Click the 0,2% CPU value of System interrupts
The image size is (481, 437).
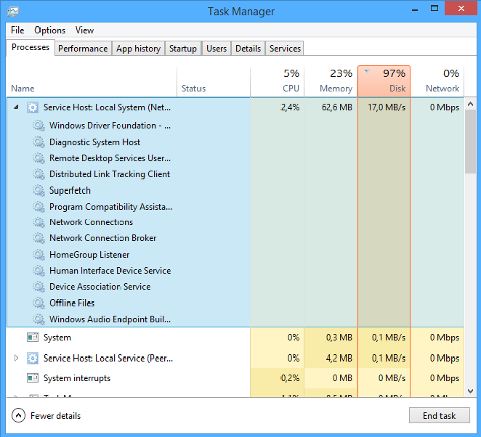click(x=290, y=378)
